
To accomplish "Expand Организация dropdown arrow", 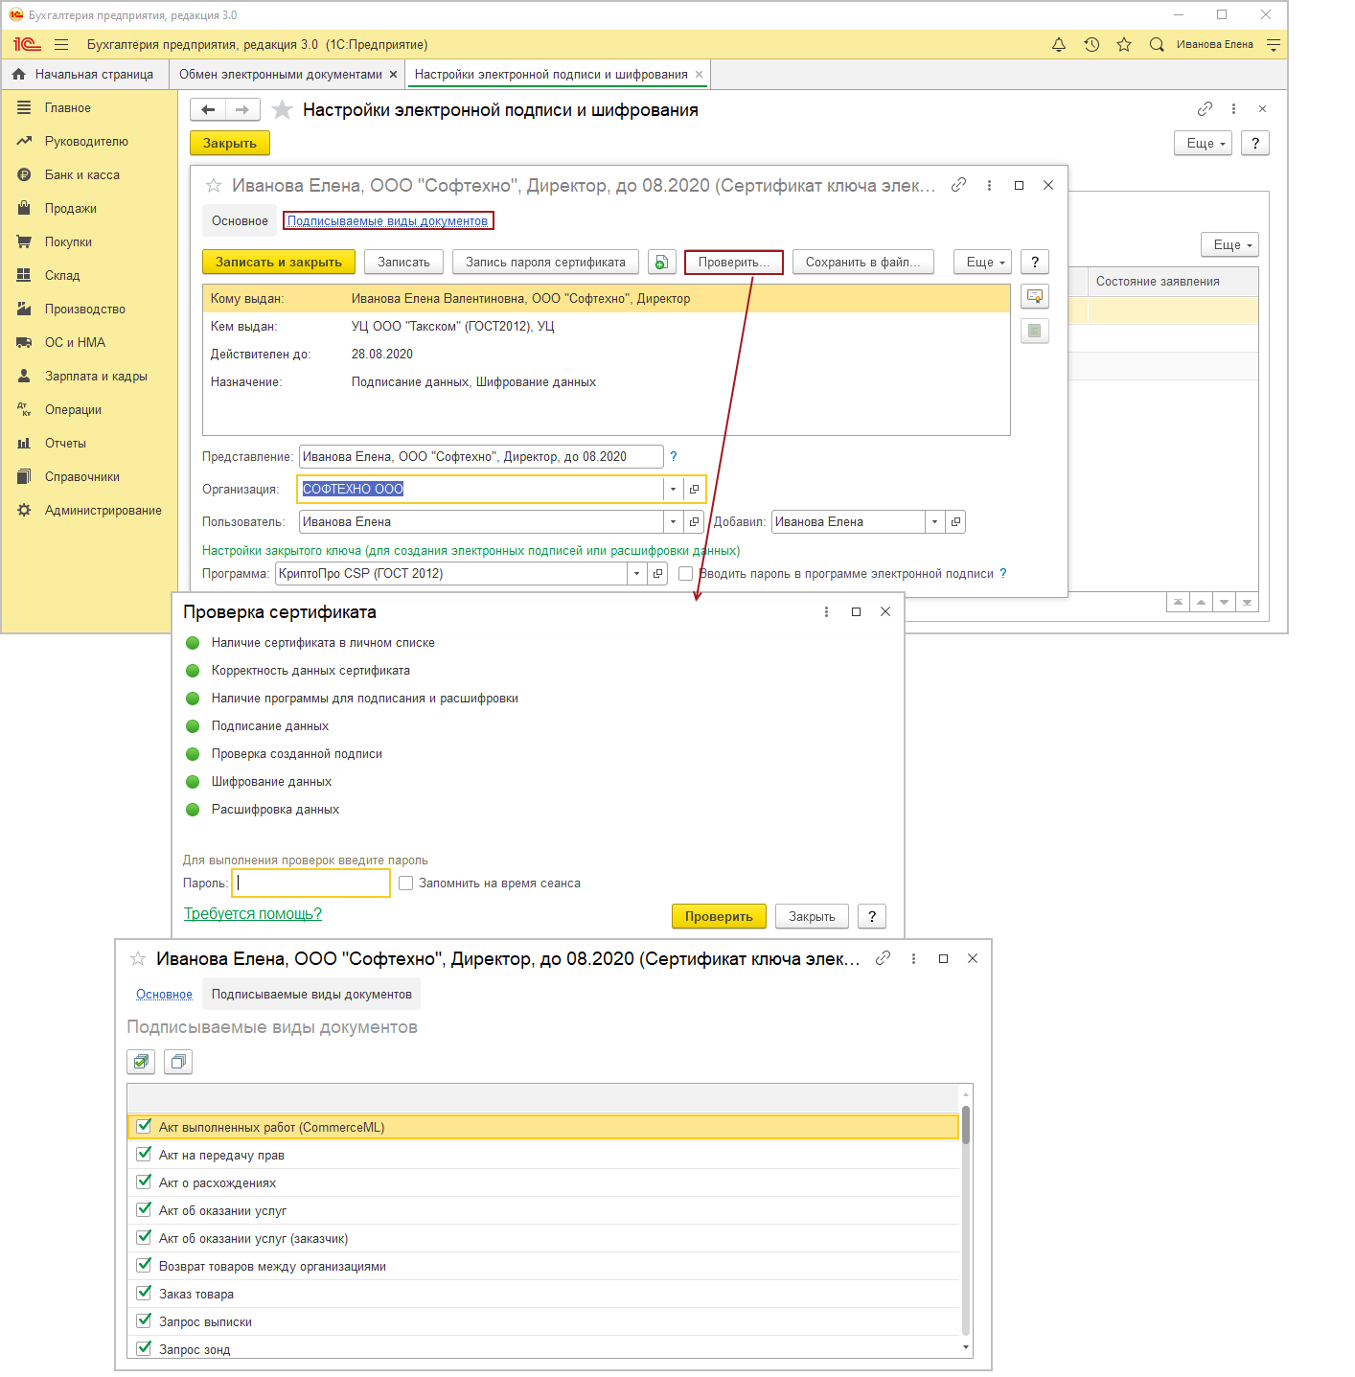I will (673, 489).
